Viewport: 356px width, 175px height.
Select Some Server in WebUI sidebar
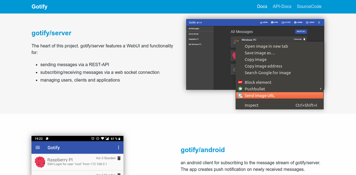200,34
